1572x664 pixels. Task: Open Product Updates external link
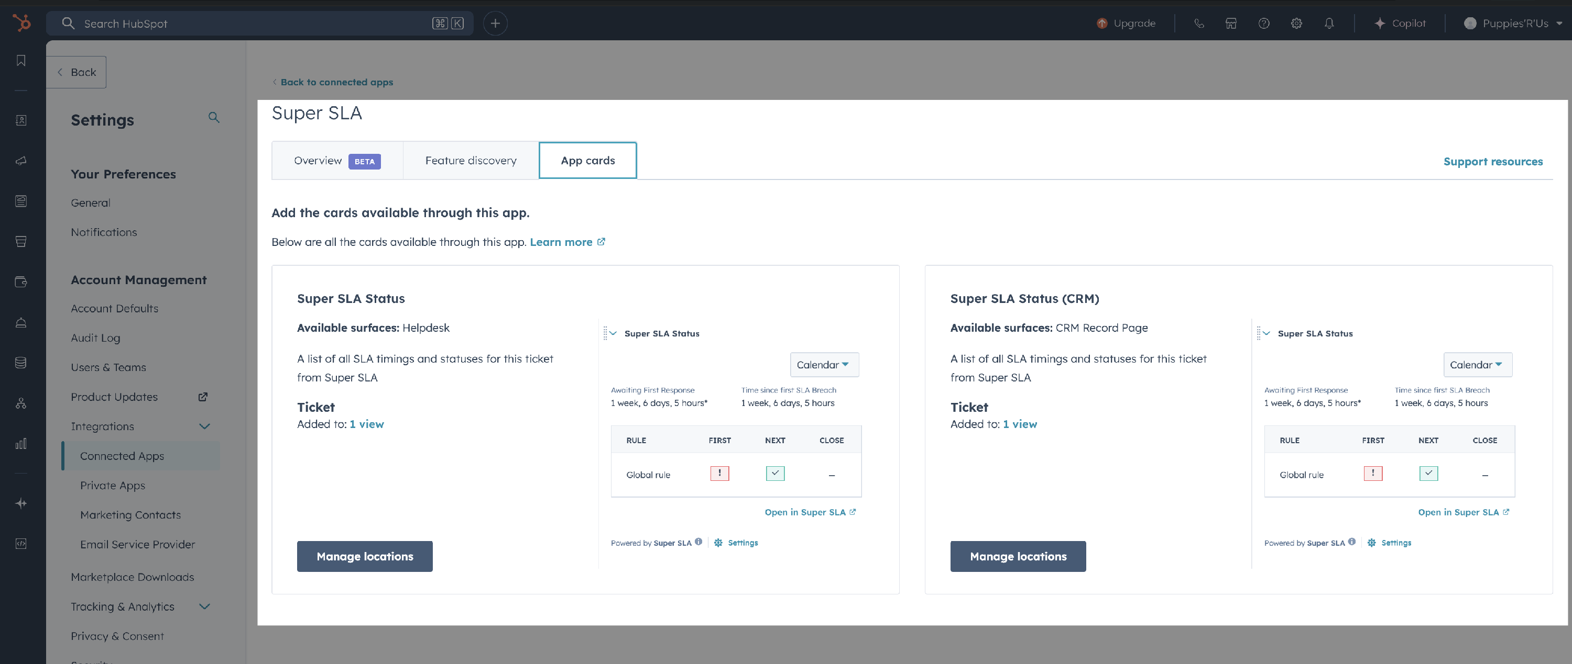(x=139, y=397)
